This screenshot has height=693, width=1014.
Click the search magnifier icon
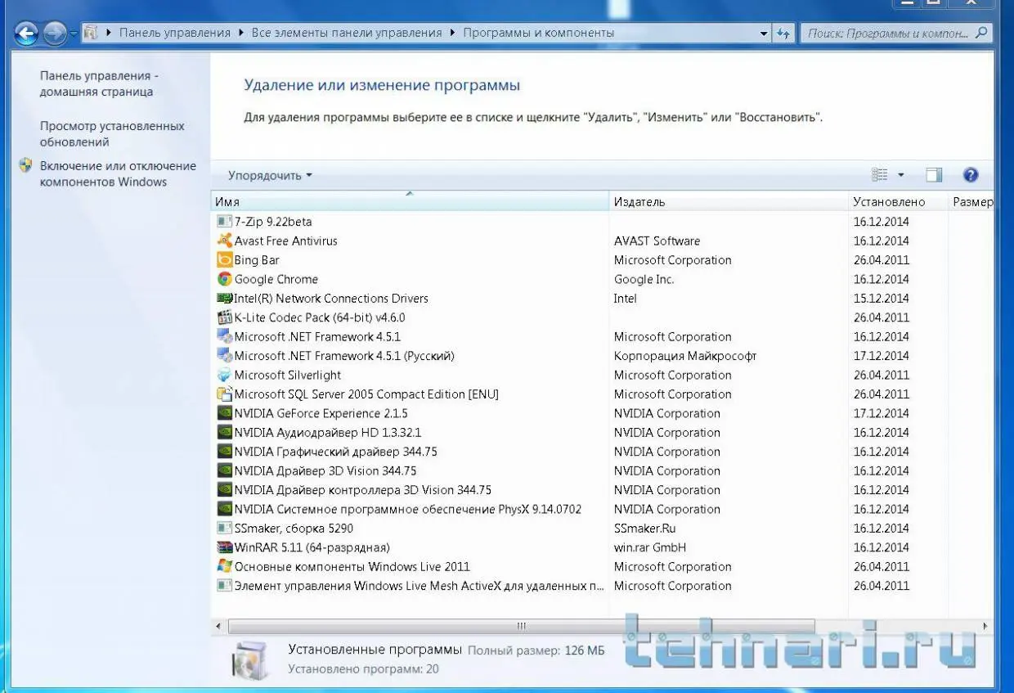981,34
